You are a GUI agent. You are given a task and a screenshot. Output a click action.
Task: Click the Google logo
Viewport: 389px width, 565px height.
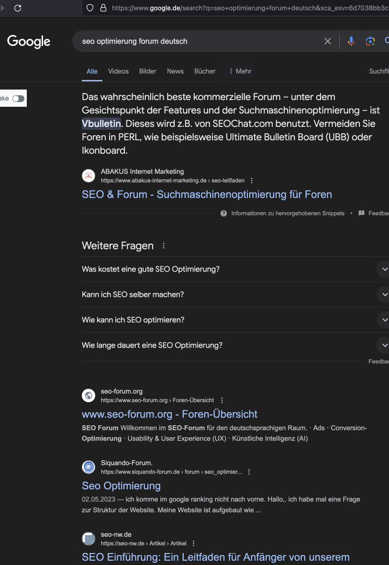pos(29,42)
